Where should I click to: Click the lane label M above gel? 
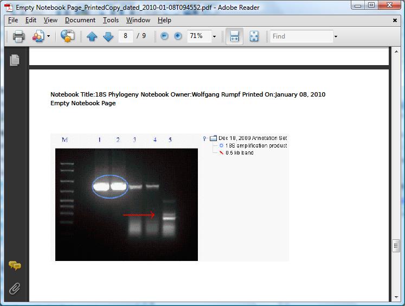point(65,140)
